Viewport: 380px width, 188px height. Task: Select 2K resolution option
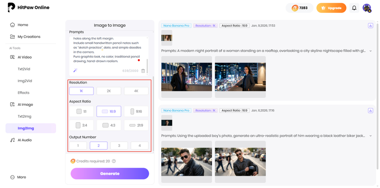[109, 91]
